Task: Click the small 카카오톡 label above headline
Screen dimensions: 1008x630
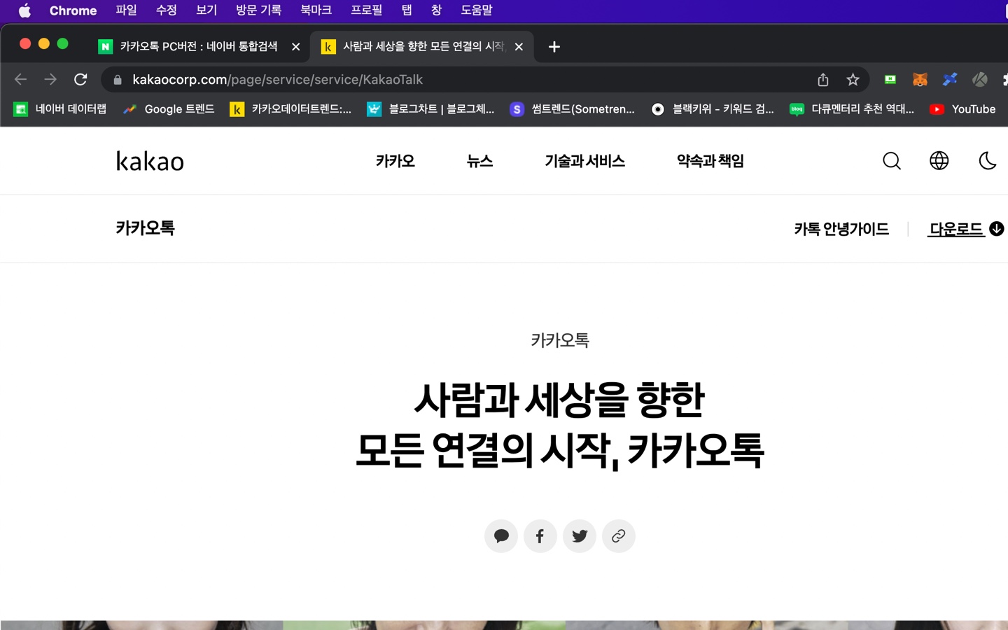Action: 560,340
